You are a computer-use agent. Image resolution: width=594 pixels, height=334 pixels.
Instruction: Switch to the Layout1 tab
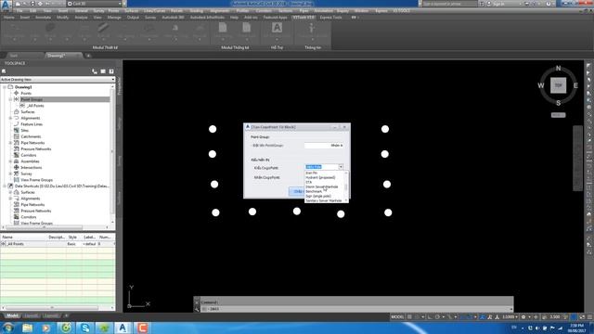pos(31,315)
